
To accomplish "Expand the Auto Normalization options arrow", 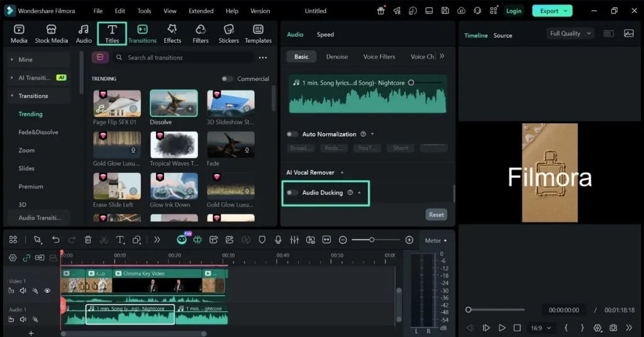I will (372, 134).
